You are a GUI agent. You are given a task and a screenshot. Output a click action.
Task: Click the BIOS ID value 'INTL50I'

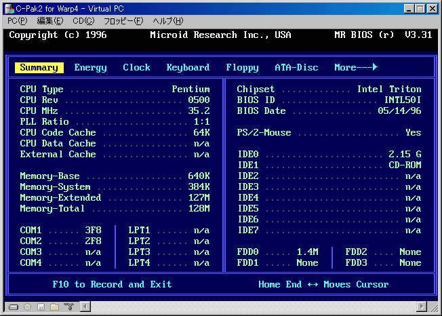click(403, 100)
